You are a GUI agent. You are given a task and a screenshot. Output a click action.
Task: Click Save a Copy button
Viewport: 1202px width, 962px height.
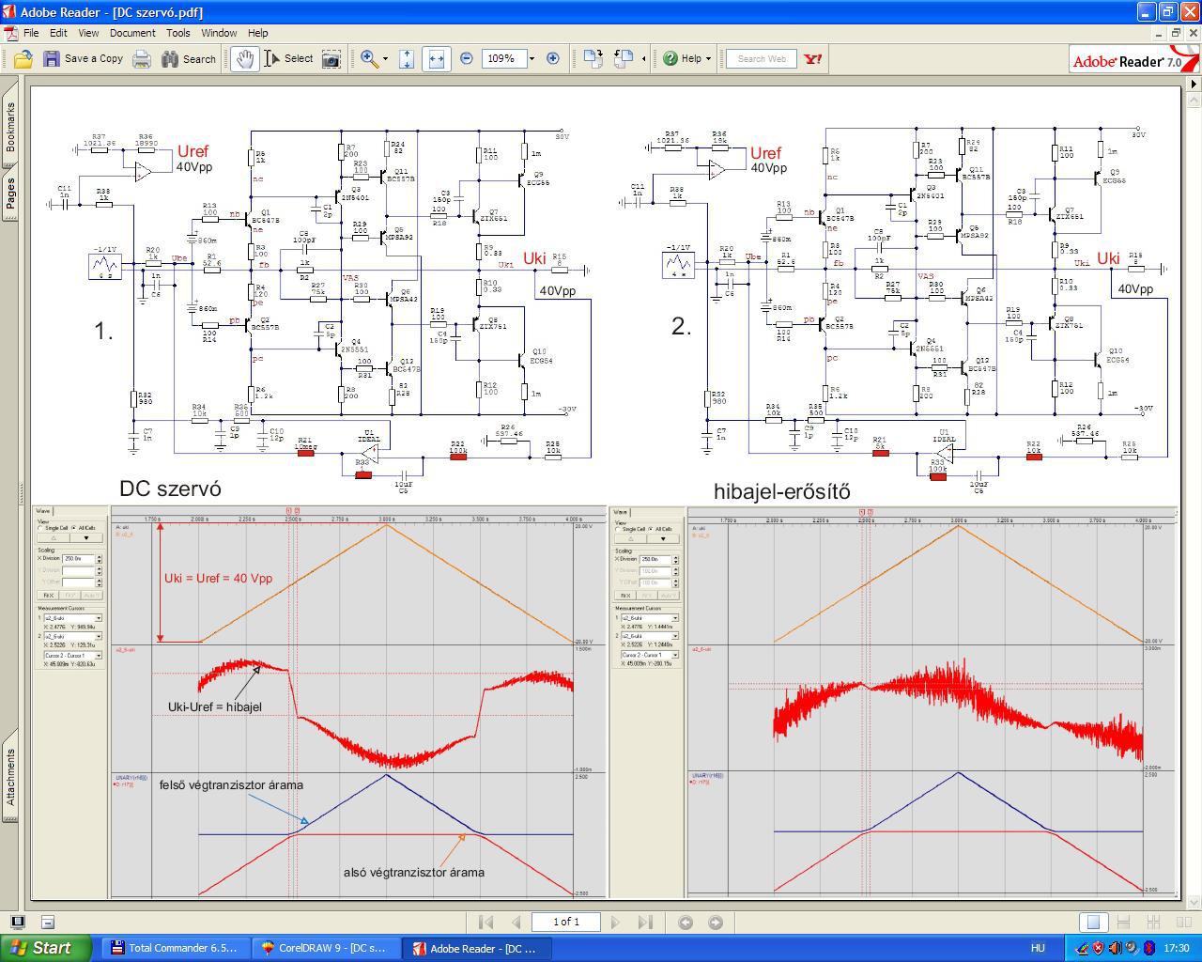[x=83, y=58]
